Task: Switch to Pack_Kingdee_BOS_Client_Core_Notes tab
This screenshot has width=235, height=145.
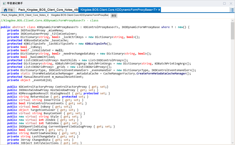Action: pyautogui.click(x=47, y=10)
